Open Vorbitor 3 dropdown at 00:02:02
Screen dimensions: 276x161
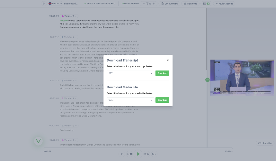pyautogui.click(x=69, y=126)
